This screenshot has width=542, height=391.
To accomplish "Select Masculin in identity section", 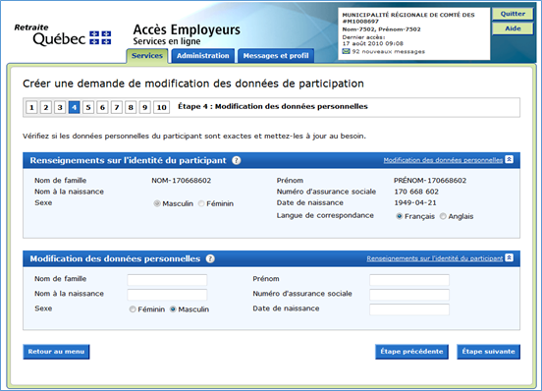I will 157,203.
